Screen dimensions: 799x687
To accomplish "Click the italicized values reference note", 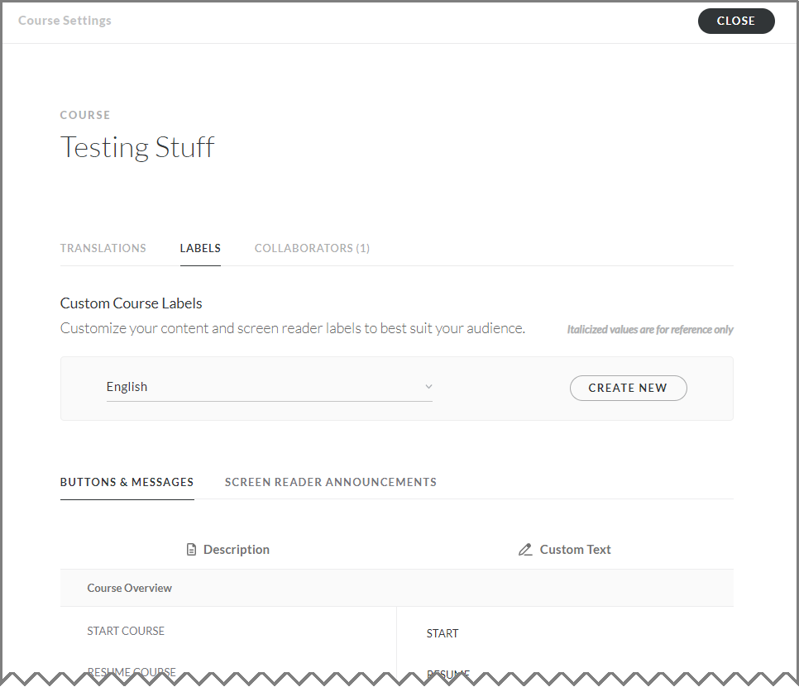I will tap(650, 330).
